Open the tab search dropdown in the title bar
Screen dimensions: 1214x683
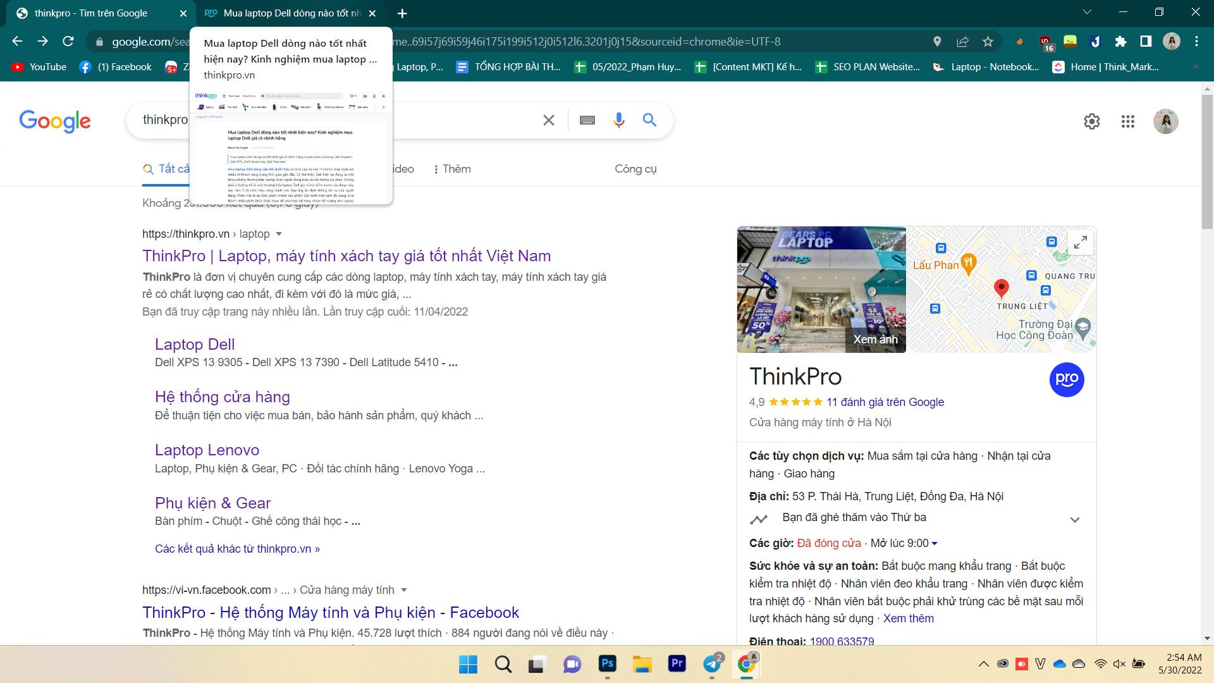1087,12
